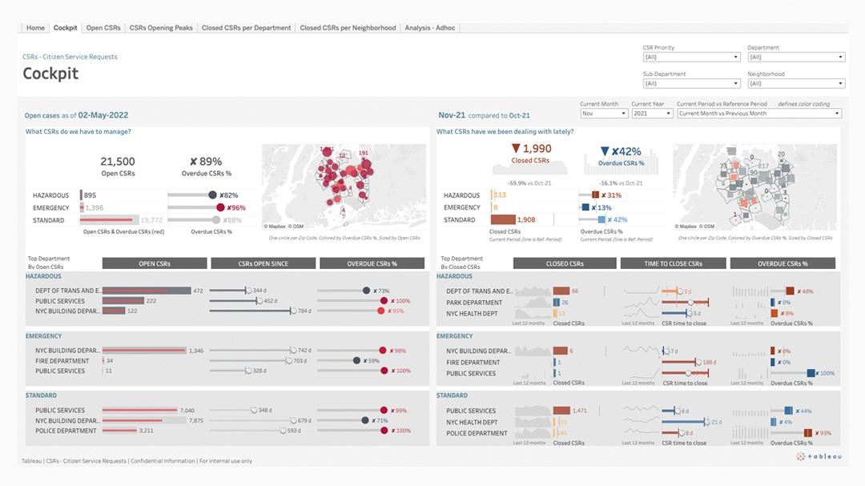This screenshot has width=865, height=486.
Task: Click emergency NYC BUILDING DEPAR 1,346 bar
Action: [x=144, y=351]
